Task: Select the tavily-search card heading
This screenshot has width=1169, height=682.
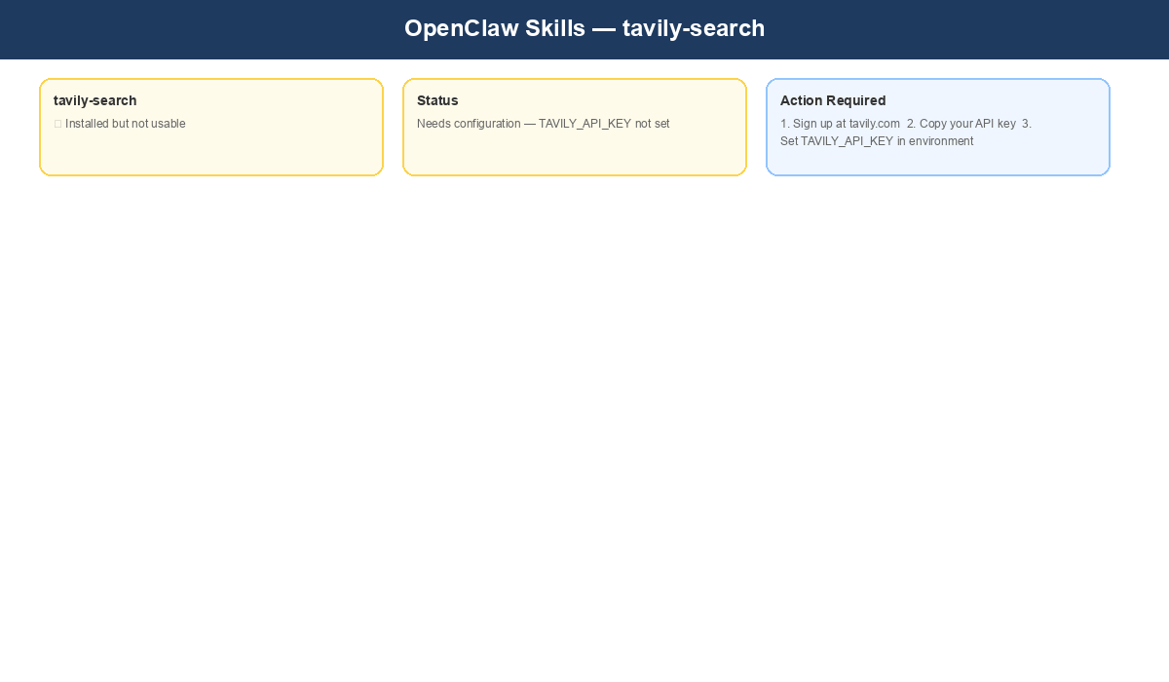Action: (x=95, y=100)
